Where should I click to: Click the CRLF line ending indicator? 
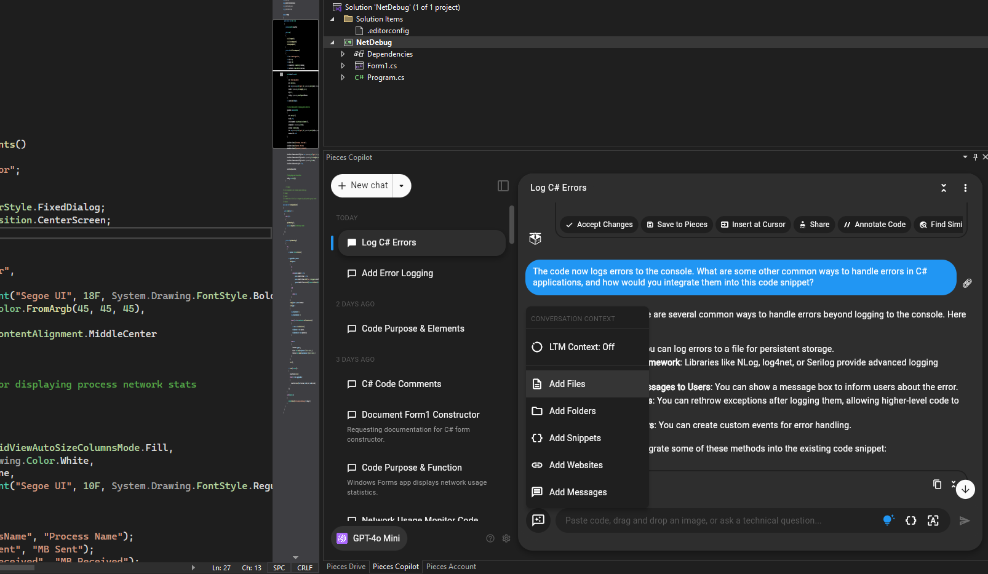pyautogui.click(x=305, y=568)
